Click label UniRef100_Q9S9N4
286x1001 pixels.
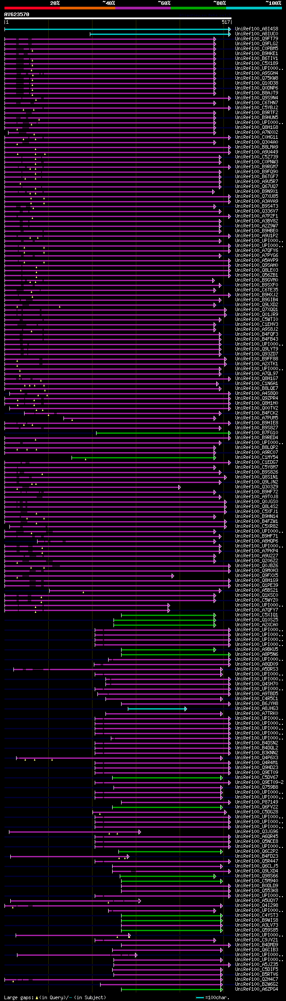click(257, 98)
